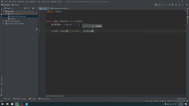Open the Help menu
The width and height of the screenshot is (189, 106).
click(60, 1)
